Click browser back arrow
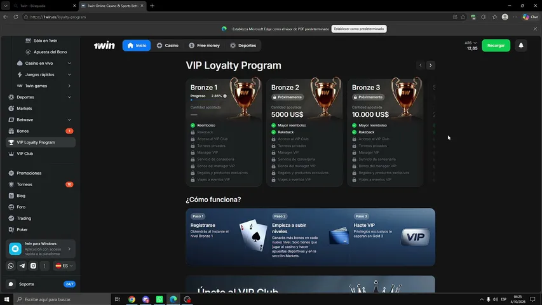 tap(6, 17)
